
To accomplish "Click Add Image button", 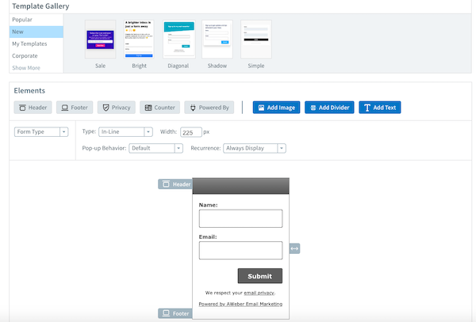I will point(276,107).
